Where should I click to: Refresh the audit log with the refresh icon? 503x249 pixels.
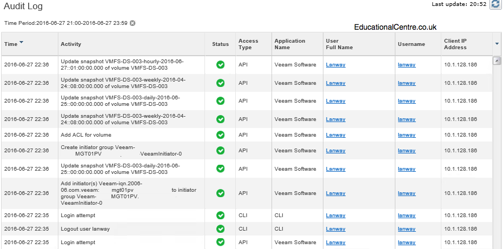[497, 4]
